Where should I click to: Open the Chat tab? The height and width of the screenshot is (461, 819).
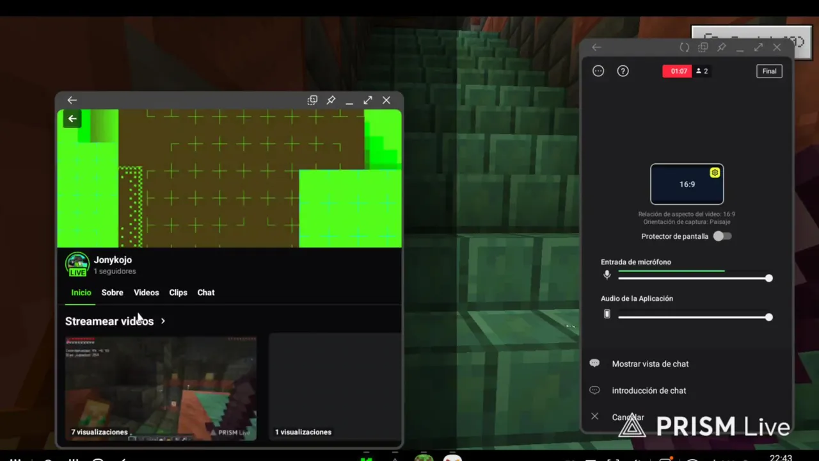[x=206, y=293]
